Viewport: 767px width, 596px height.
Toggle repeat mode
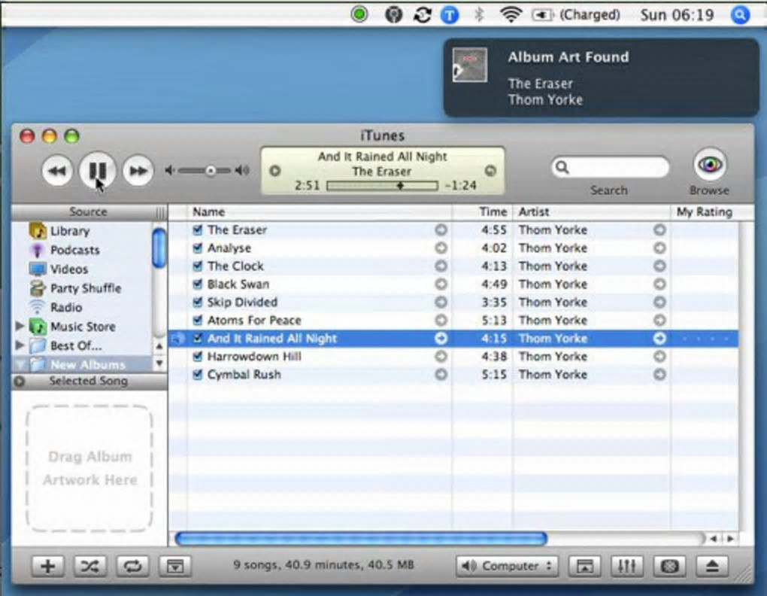[132, 566]
